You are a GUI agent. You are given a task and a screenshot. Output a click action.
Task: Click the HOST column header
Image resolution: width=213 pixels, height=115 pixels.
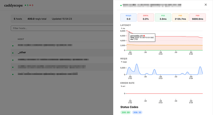(x=21, y=39)
